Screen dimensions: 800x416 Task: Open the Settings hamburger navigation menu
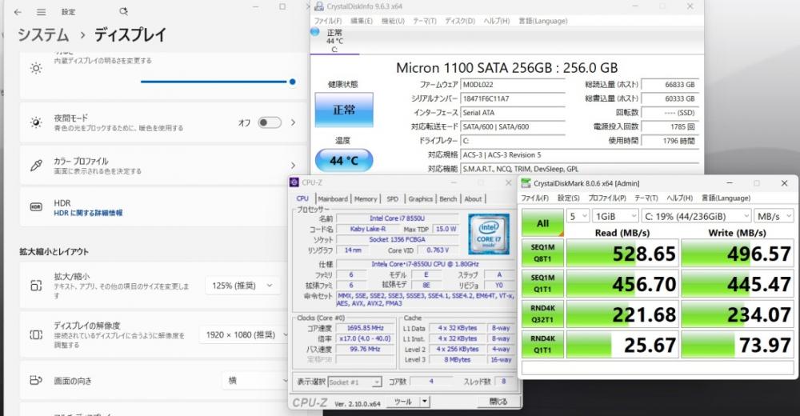tap(42, 12)
